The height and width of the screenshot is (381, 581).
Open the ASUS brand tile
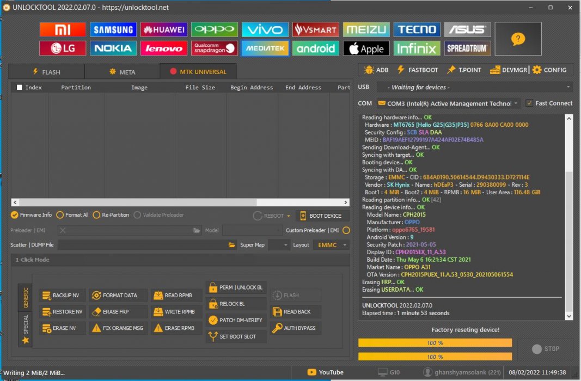pos(467,29)
